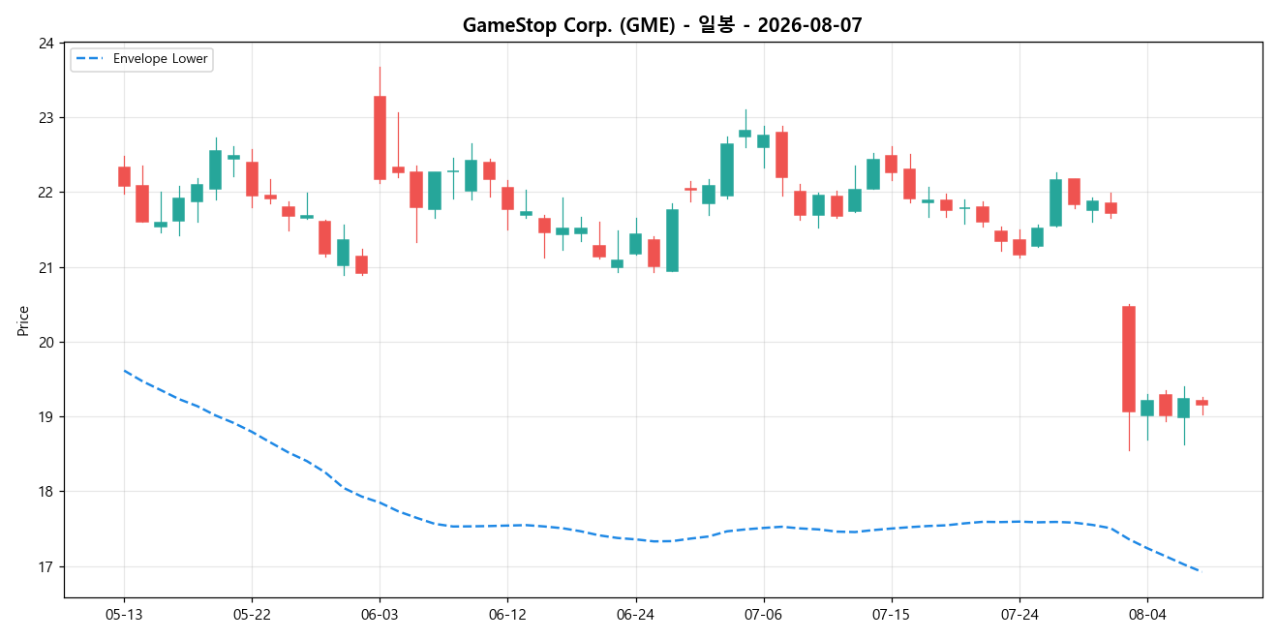Click the 17 price tick label

click(46, 567)
